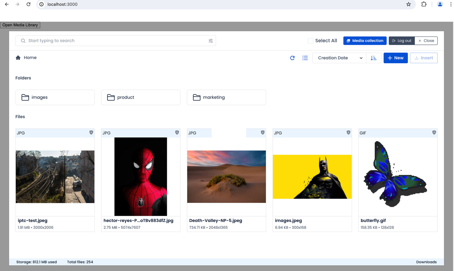Expand the Creation Date sort dropdown
This screenshot has height=271, width=454.
click(x=339, y=58)
